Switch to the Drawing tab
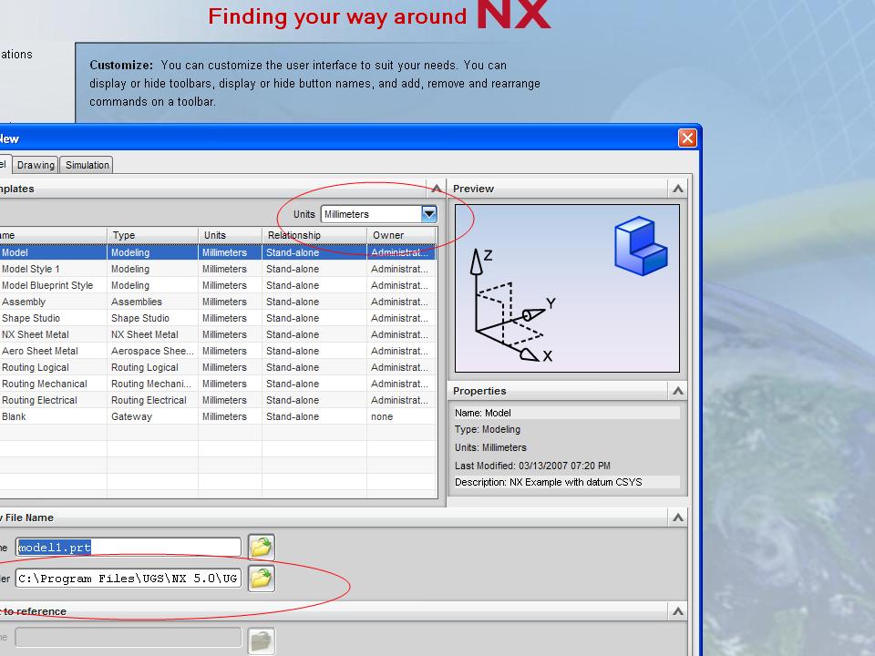This screenshot has width=875, height=656. 36,165
